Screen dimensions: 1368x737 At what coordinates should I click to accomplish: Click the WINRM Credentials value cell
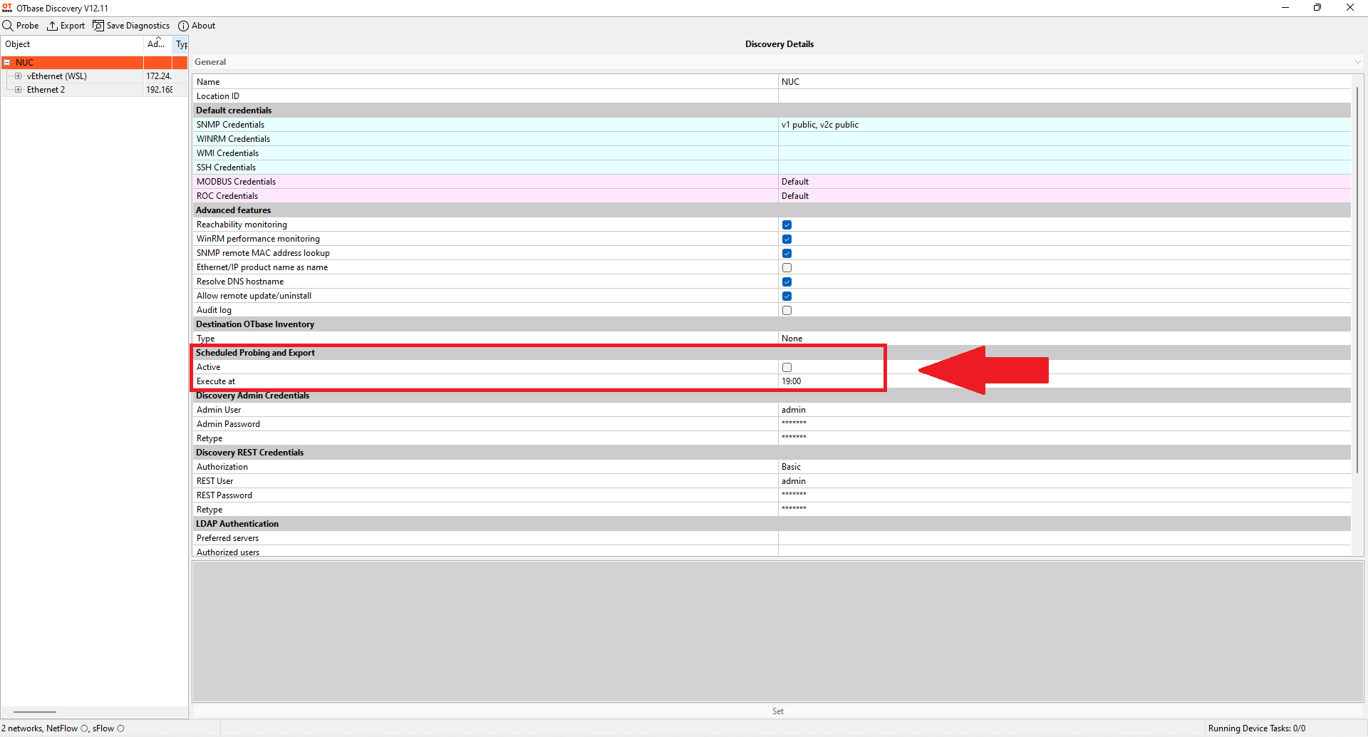point(1064,139)
